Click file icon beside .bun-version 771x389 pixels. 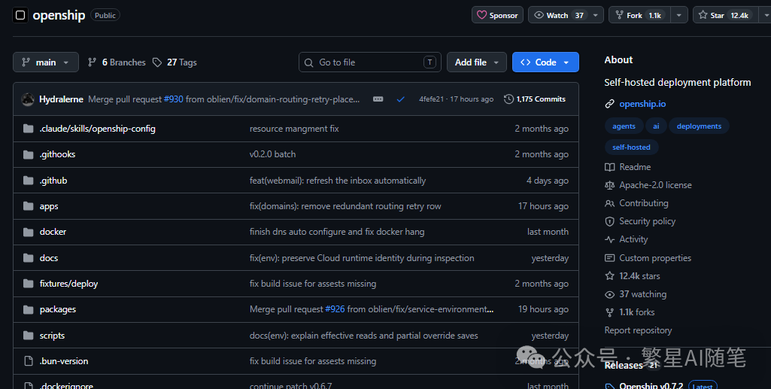click(29, 361)
